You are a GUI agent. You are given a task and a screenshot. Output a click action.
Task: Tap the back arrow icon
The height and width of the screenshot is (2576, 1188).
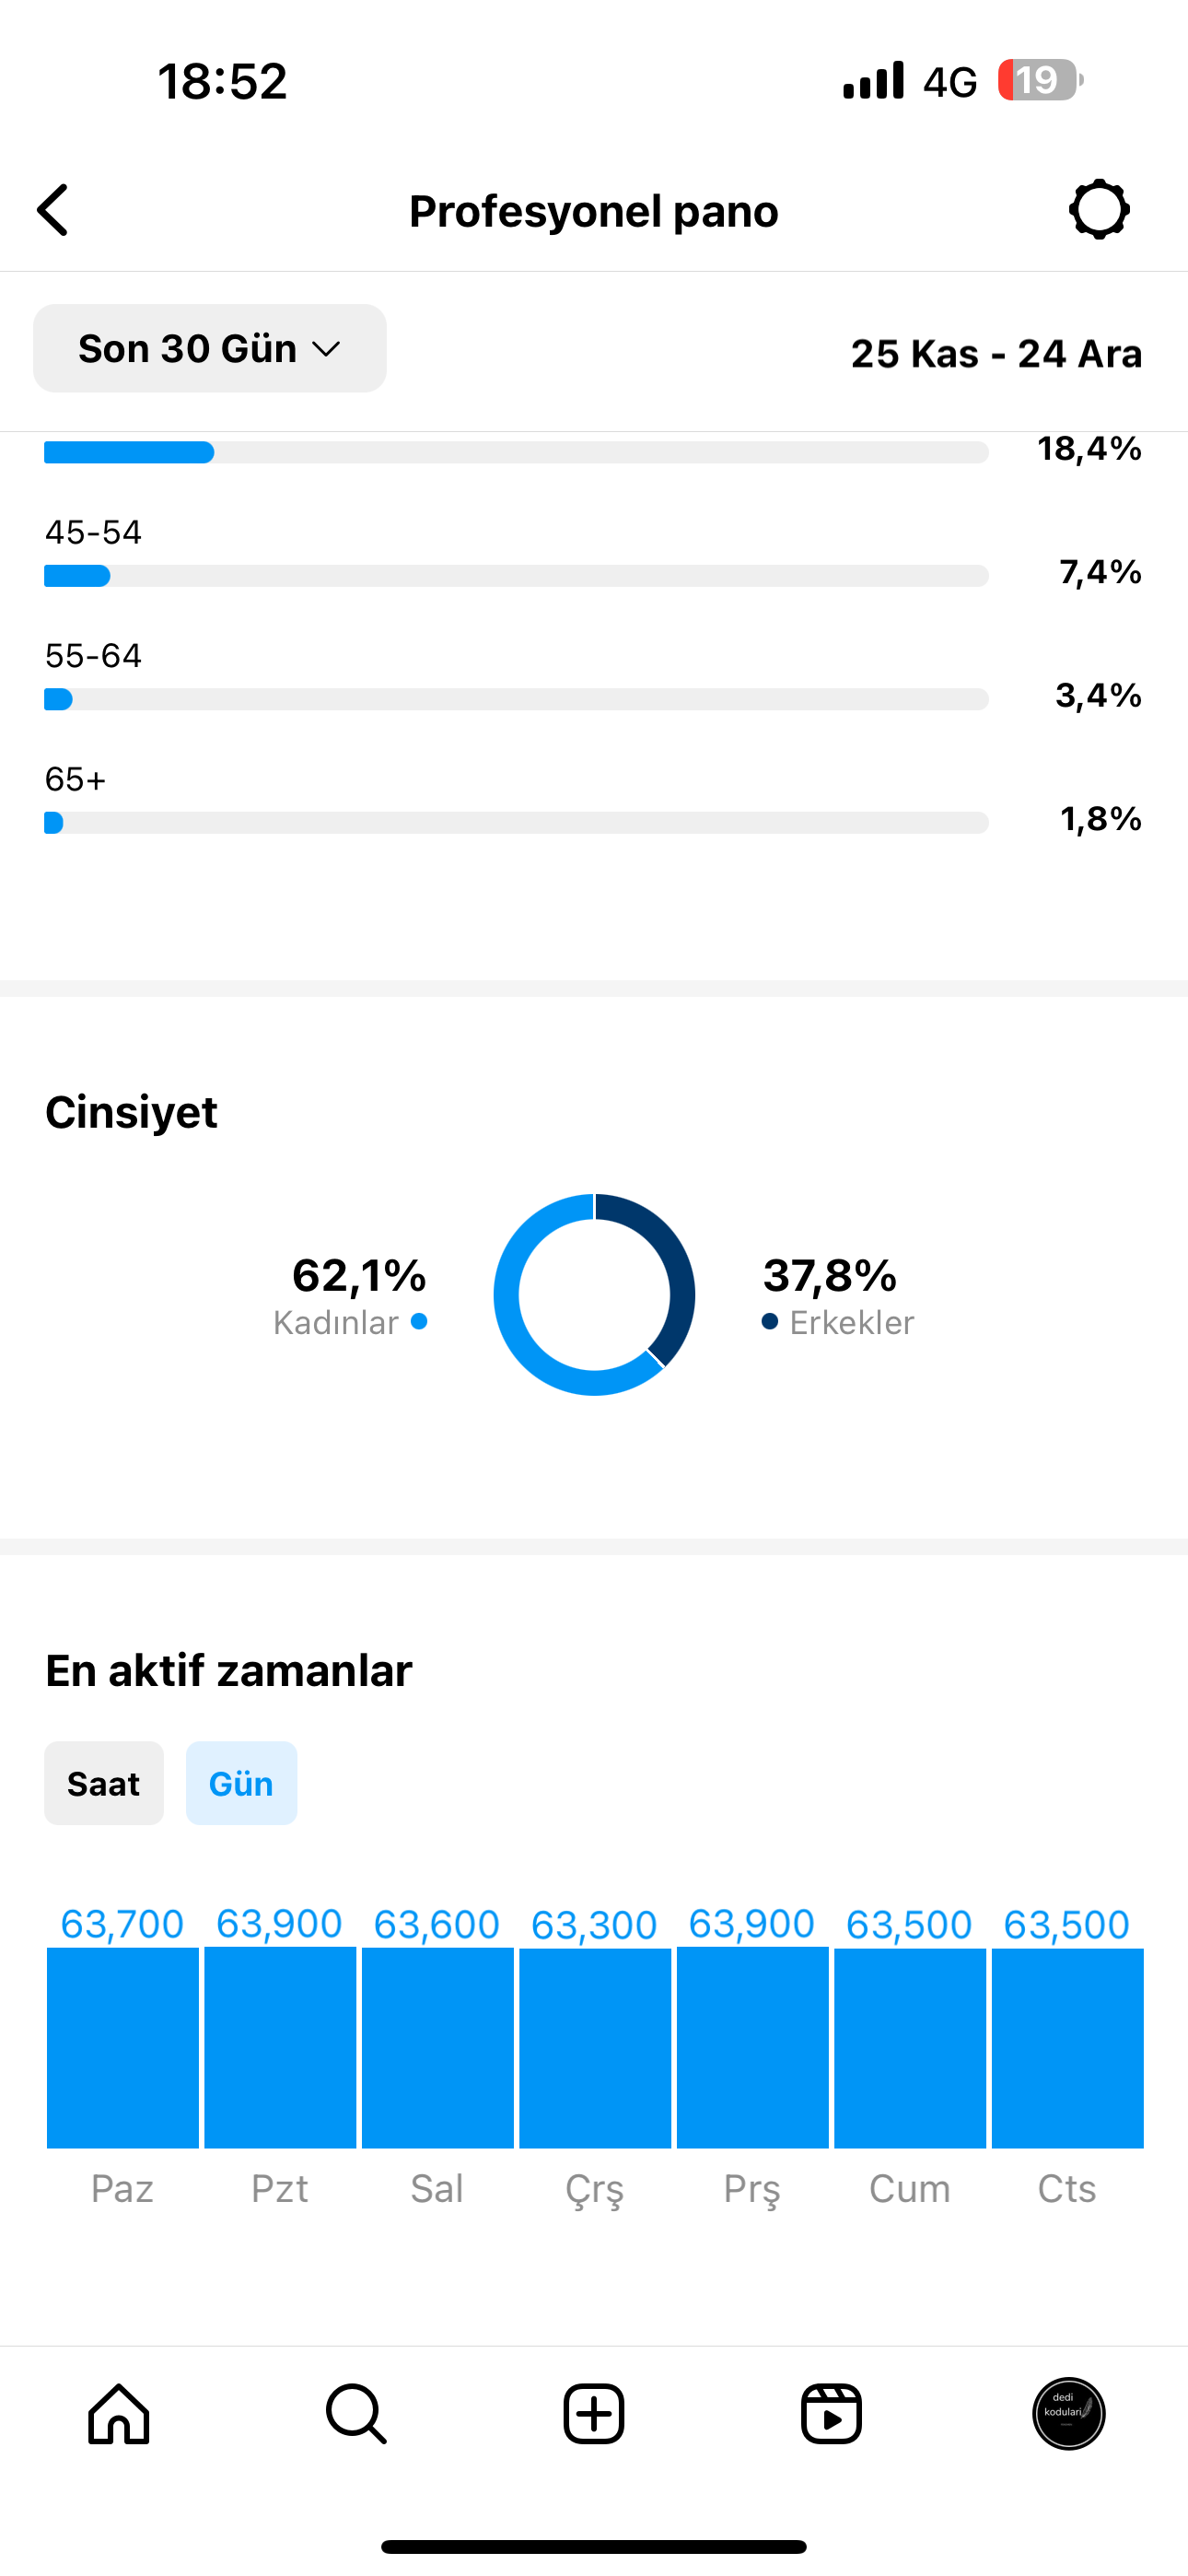53,210
